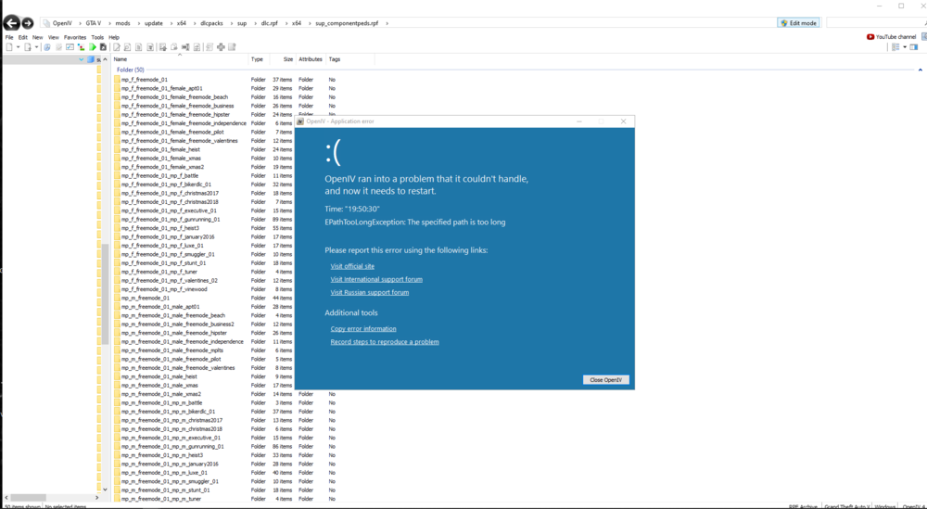927x509 pixels.
Task: Navigate to update breadcrumb
Action: point(154,24)
